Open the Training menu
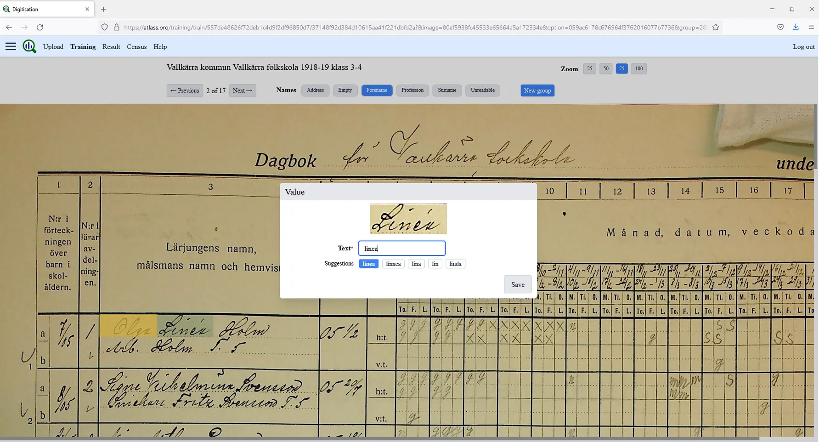This screenshot has width=819, height=442. tap(83, 47)
